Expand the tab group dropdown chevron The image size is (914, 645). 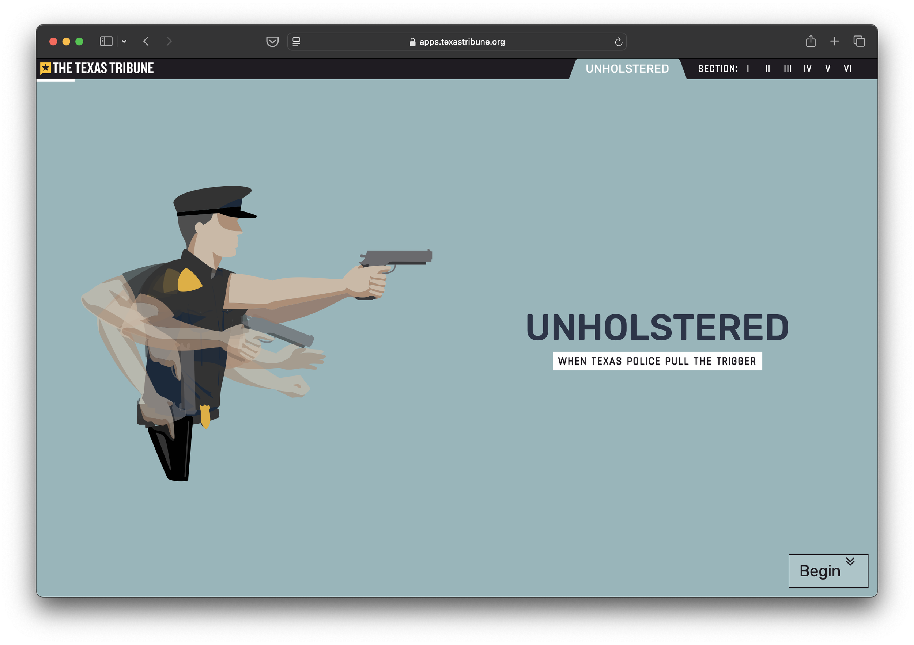[124, 41]
